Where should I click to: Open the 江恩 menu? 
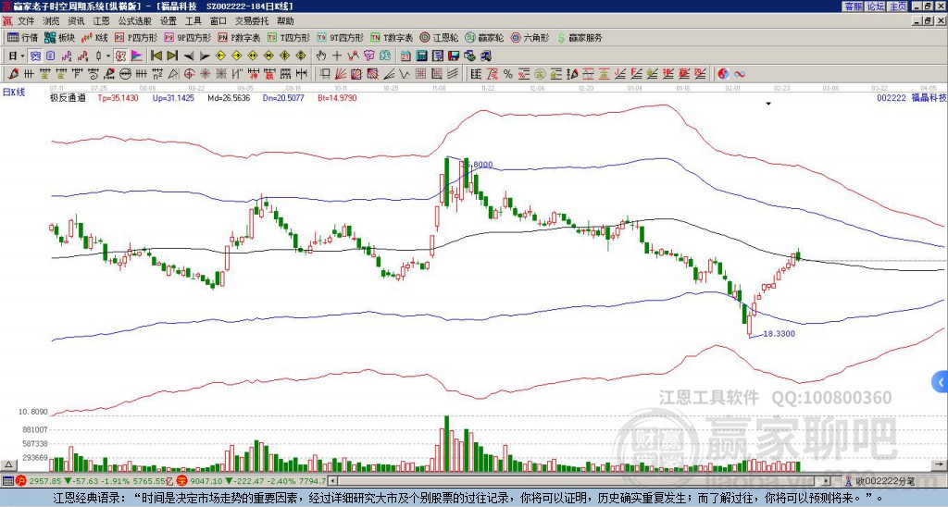pyautogui.click(x=101, y=21)
